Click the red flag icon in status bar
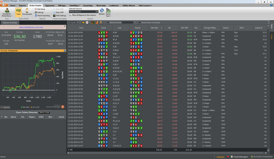Screen dimensions: 274x159 point(228,157)
